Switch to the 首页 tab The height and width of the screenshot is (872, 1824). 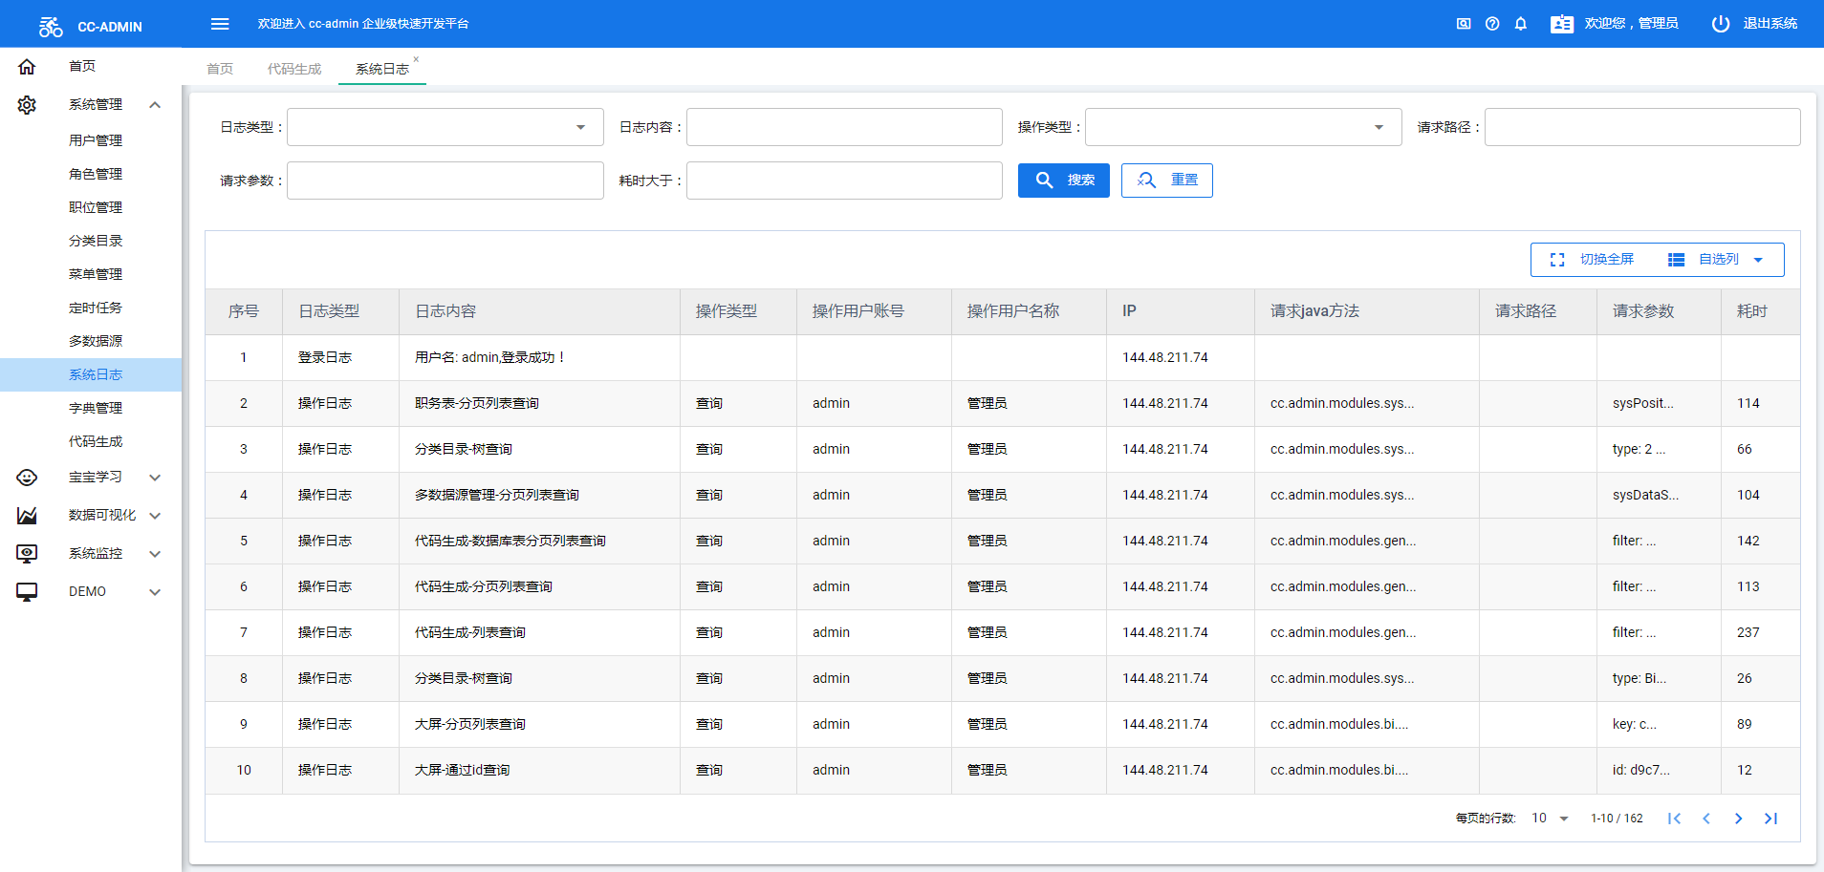pos(220,69)
